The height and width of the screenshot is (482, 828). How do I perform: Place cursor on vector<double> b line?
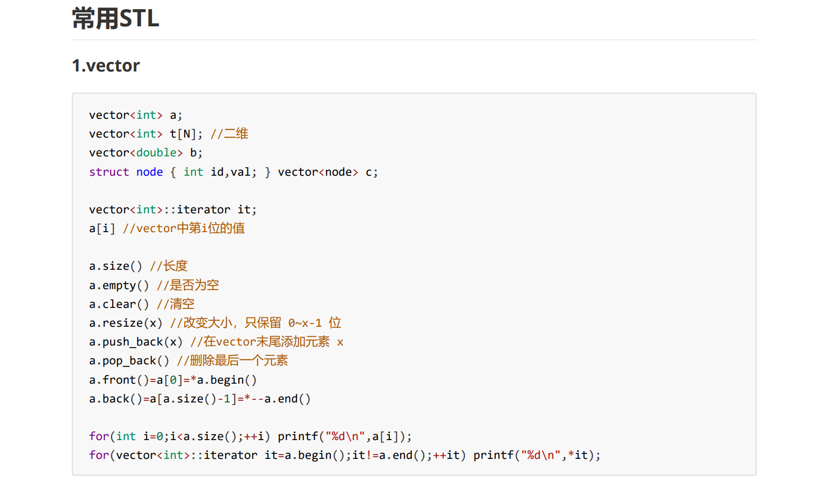(x=146, y=153)
